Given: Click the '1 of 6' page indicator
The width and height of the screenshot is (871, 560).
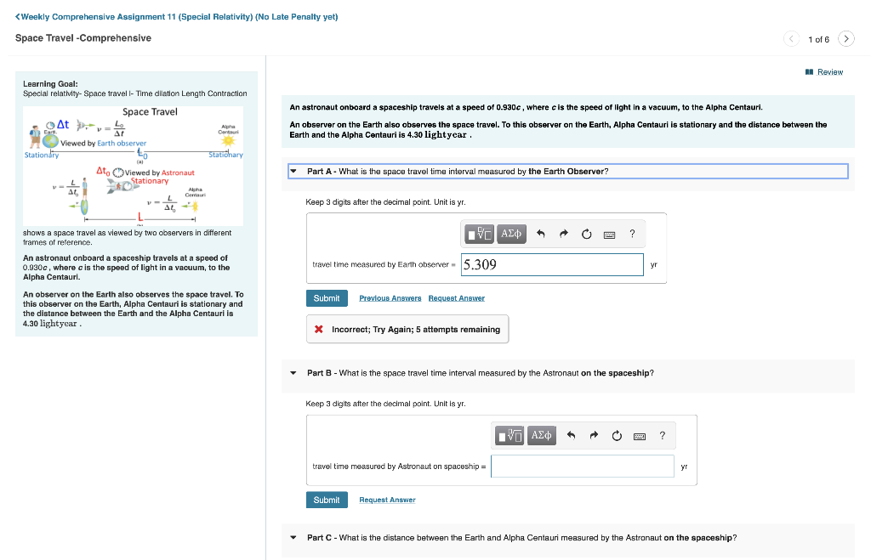Looking at the screenshot, I should [818, 39].
